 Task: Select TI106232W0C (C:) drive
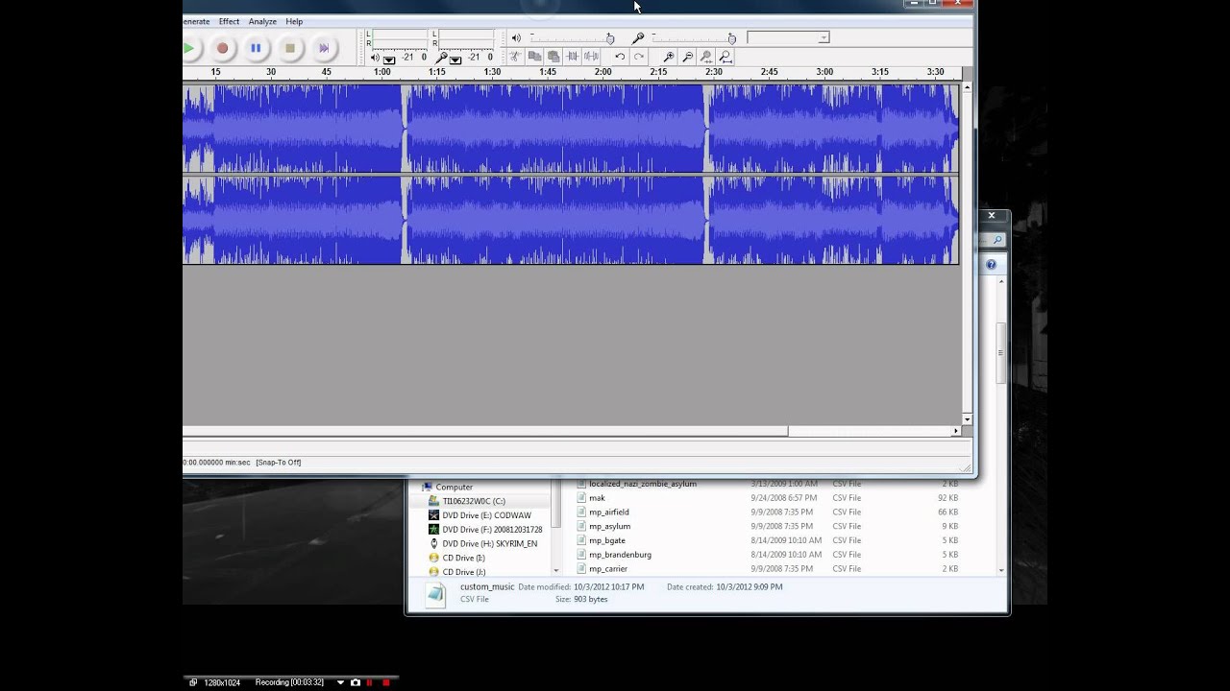tap(474, 501)
